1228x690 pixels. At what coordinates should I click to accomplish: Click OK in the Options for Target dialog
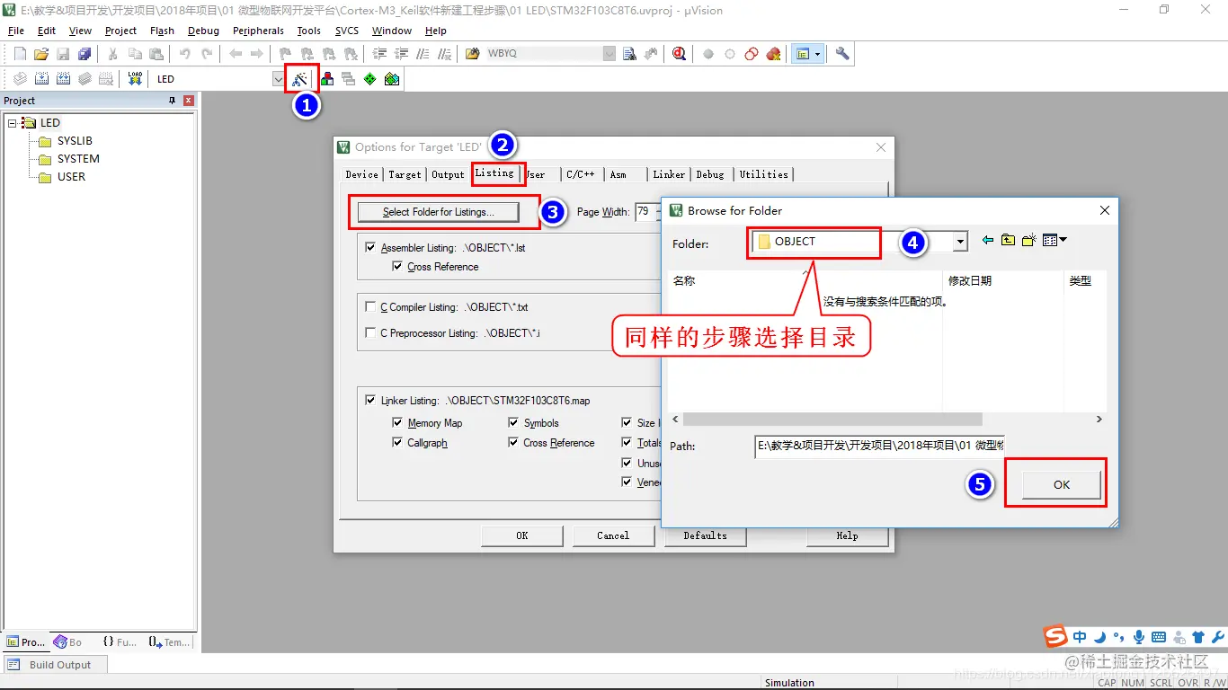[521, 535]
